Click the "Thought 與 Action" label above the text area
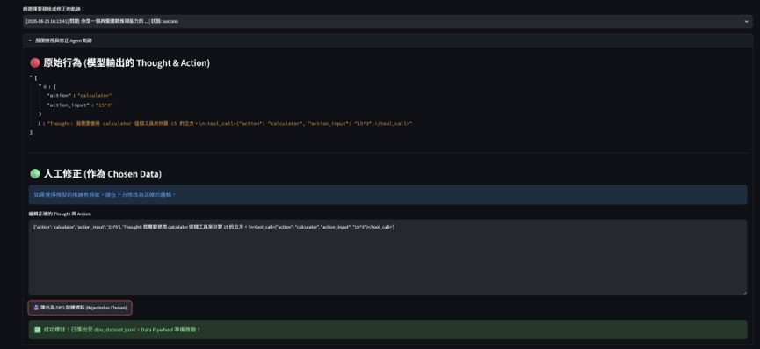 point(60,214)
